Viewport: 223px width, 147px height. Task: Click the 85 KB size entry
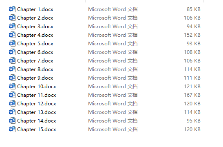(194, 9)
